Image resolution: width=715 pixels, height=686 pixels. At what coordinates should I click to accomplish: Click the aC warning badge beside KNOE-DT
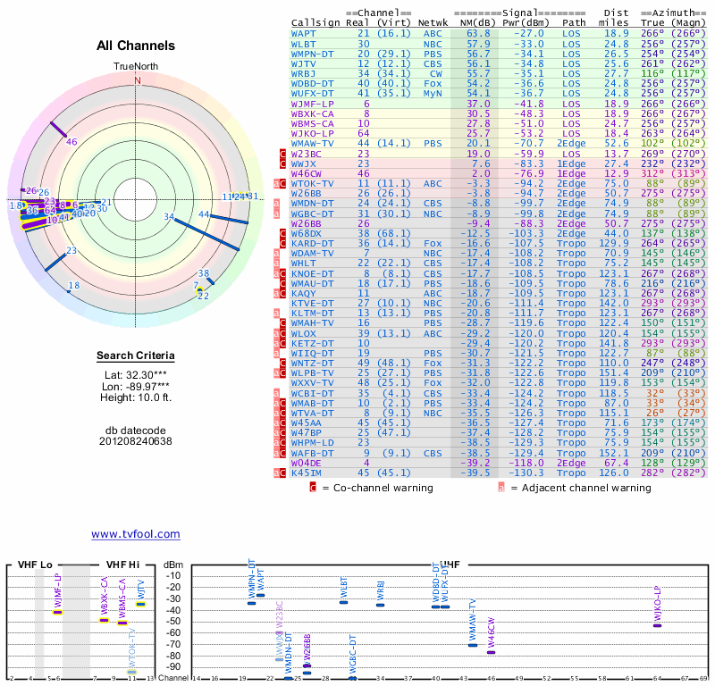pos(280,273)
